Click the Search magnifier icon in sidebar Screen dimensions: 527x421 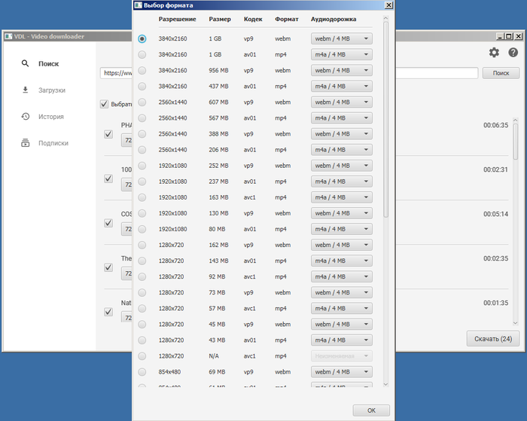point(25,64)
